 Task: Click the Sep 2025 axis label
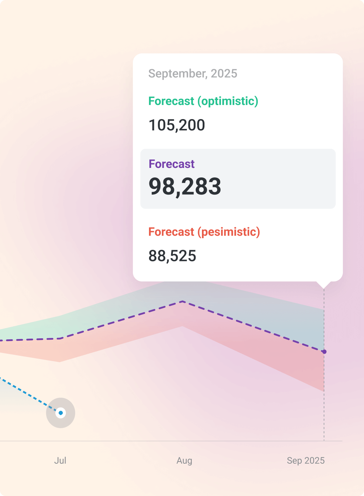coord(306,461)
